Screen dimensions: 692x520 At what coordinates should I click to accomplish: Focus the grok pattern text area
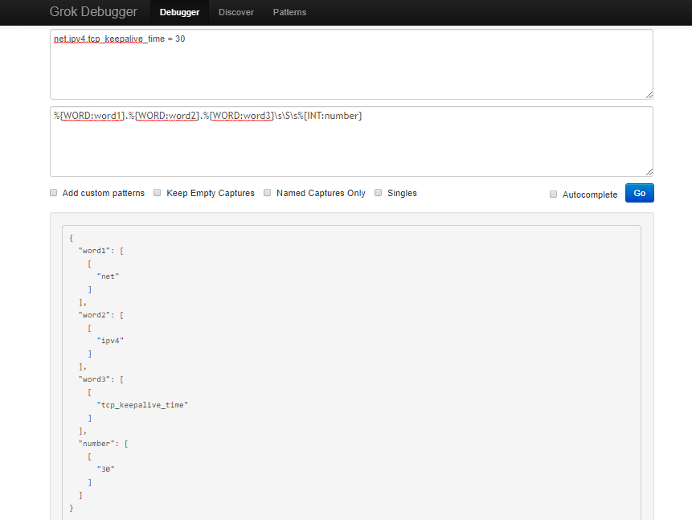tap(351, 141)
